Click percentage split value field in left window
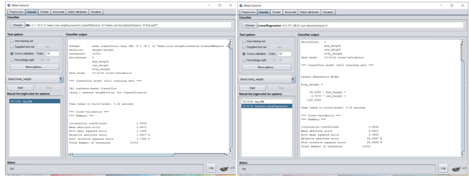Screen dimensions: 469x177 click(53, 60)
